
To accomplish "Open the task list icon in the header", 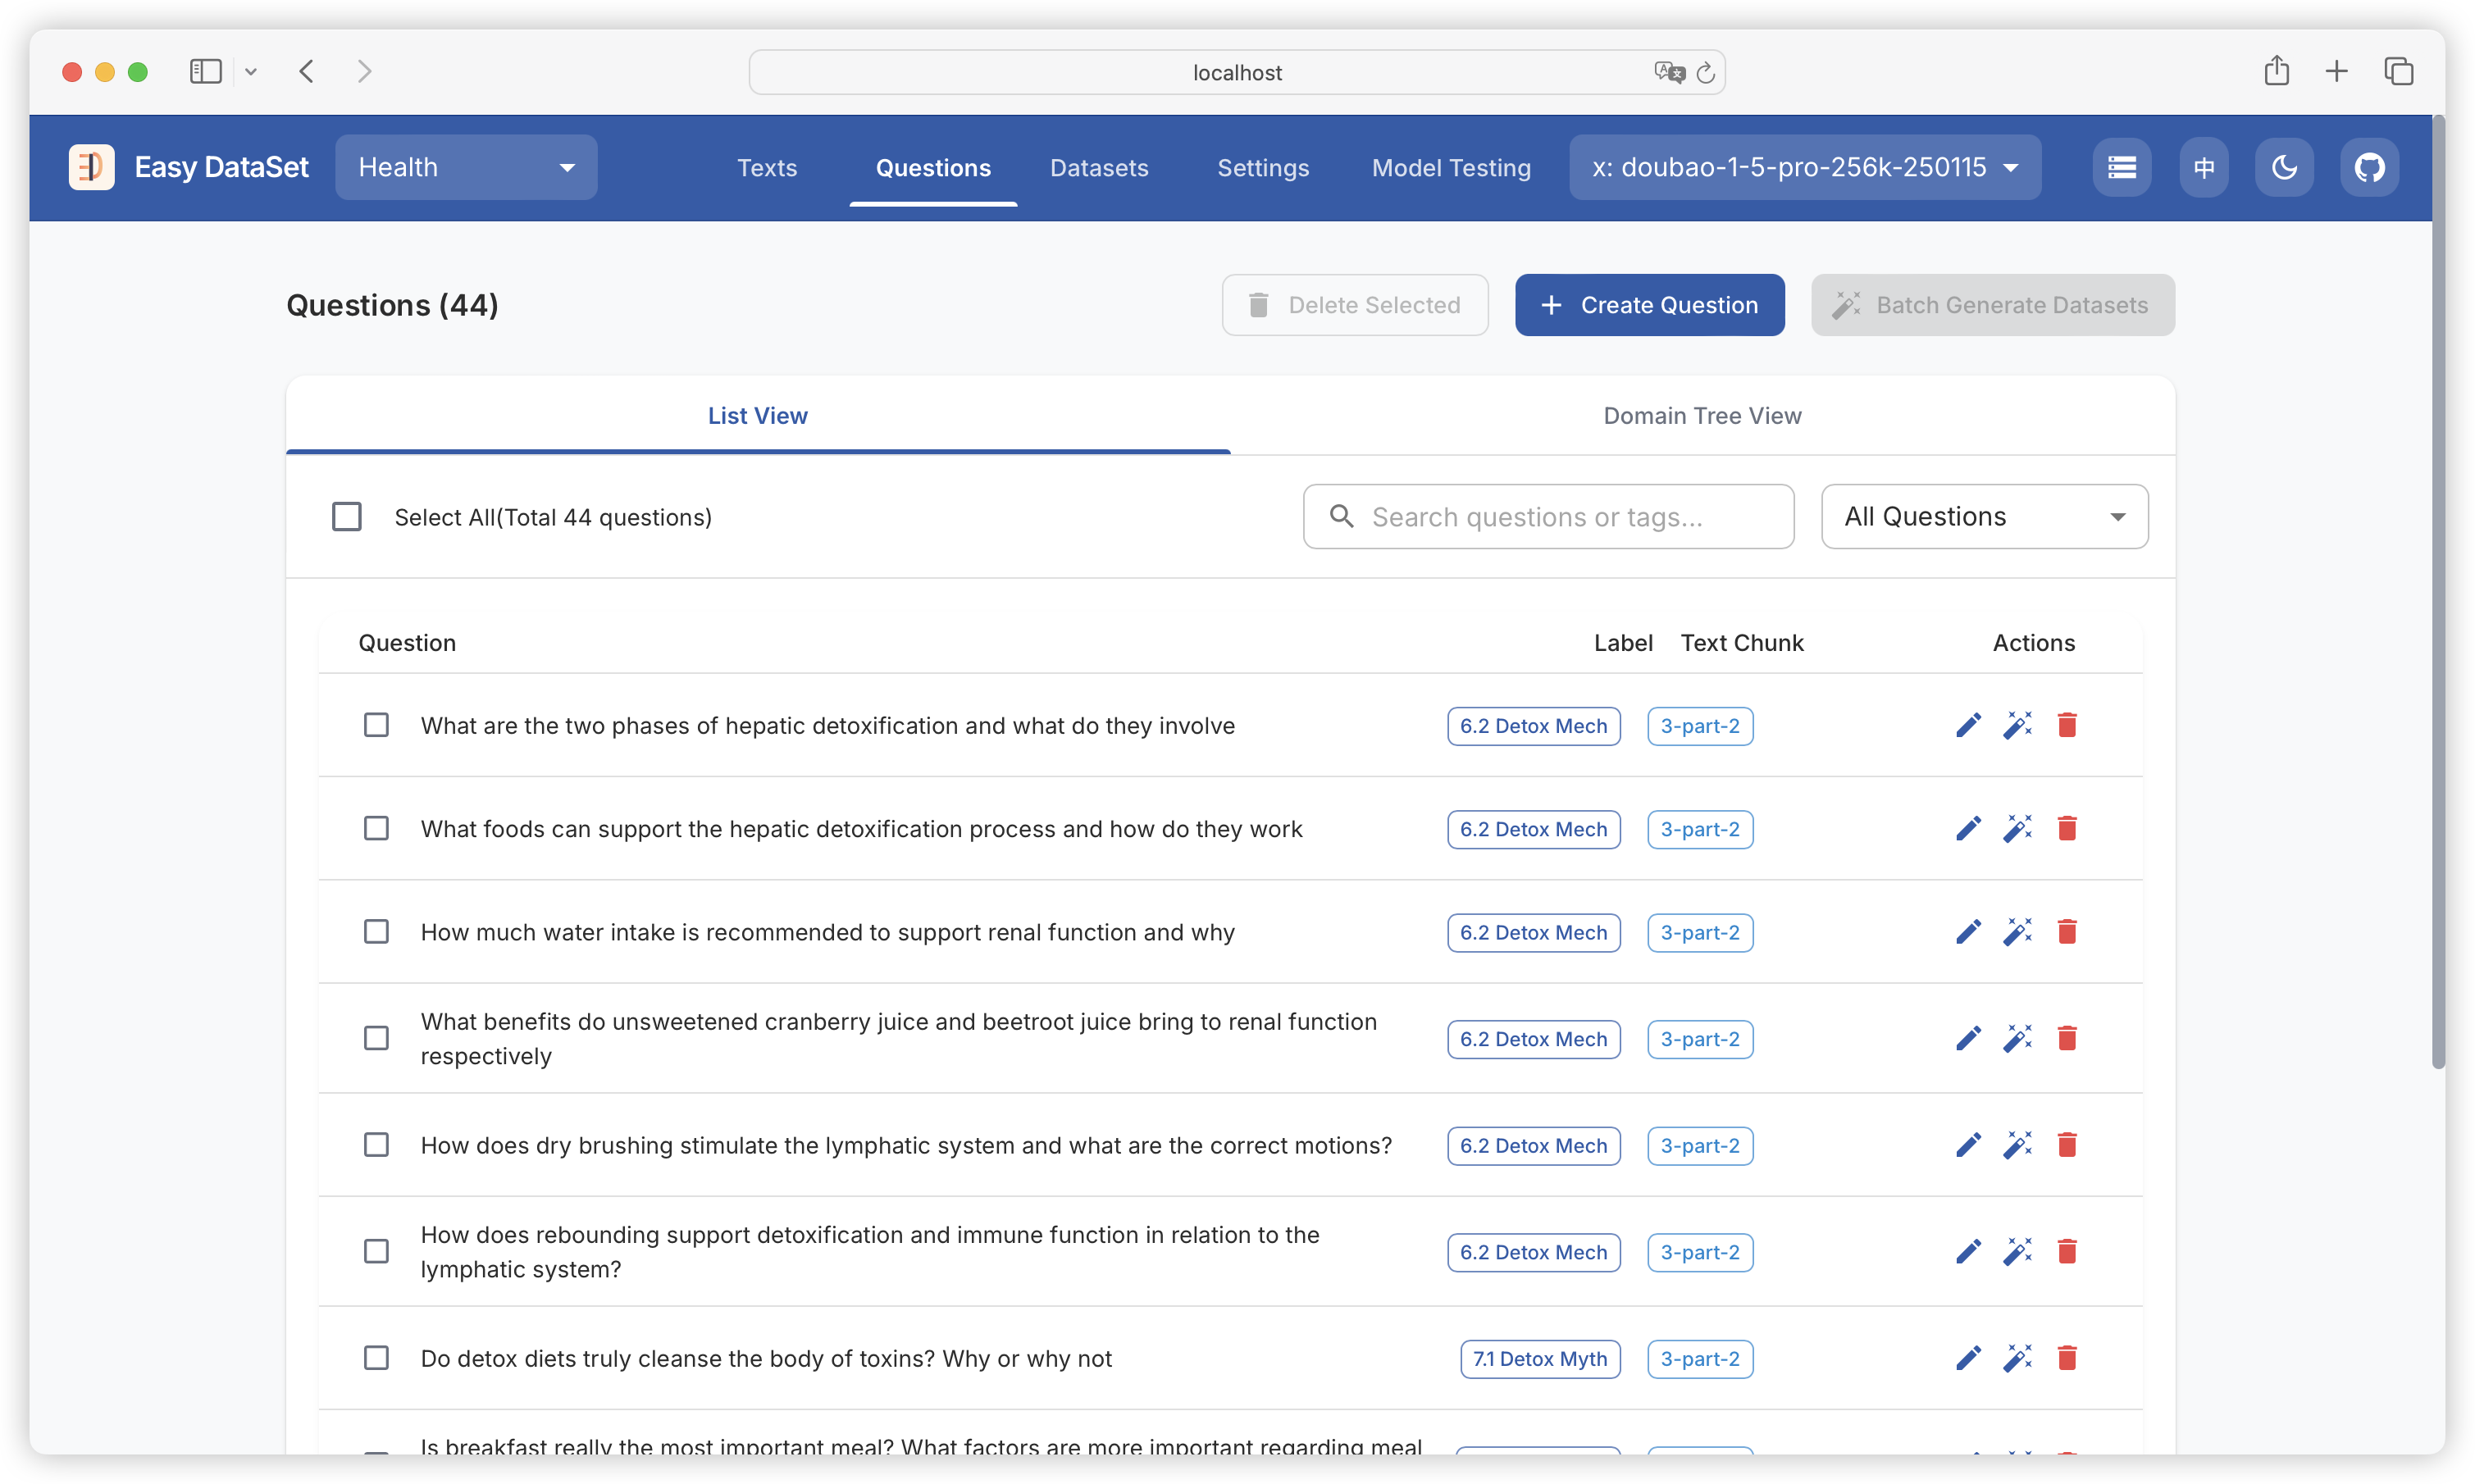I will pos(2121,167).
